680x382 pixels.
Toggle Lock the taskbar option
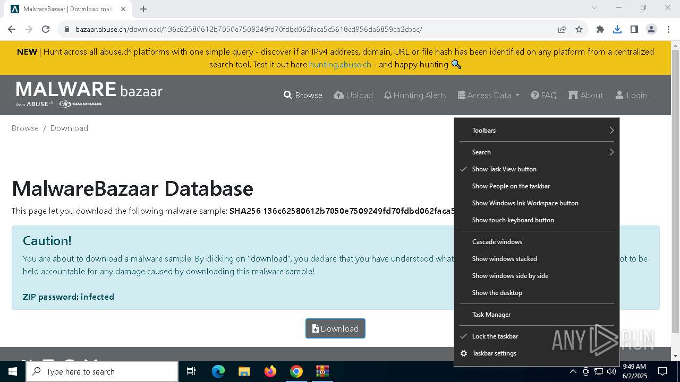tap(537, 336)
